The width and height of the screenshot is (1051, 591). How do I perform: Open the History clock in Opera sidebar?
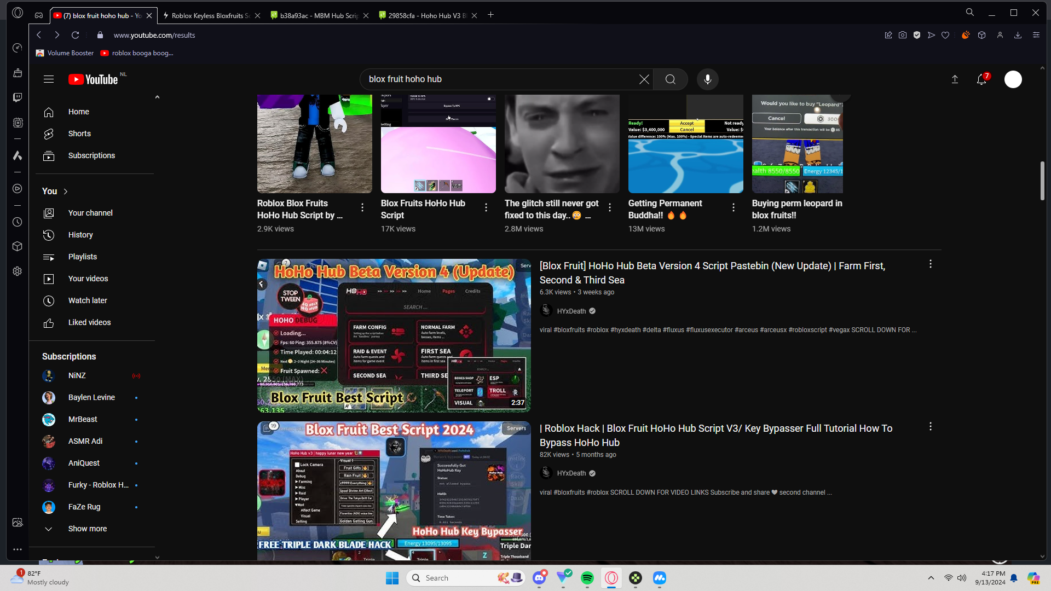(x=18, y=222)
